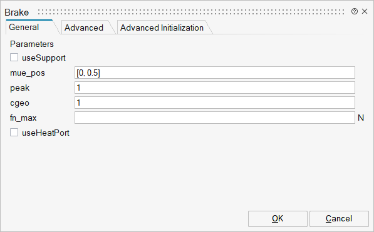This screenshot has height=232, width=374.
Task: Select the cgeo input box
Action: click(215, 103)
